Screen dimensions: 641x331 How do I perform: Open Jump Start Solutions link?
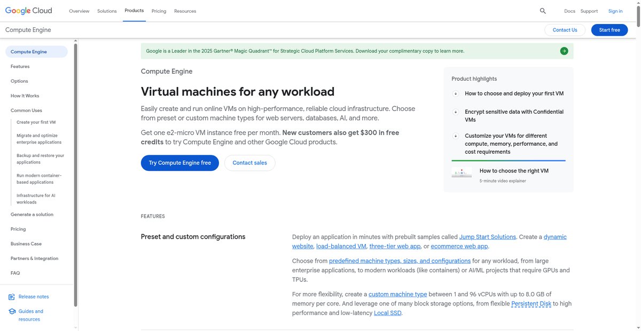pyautogui.click(x=488, y=237)
